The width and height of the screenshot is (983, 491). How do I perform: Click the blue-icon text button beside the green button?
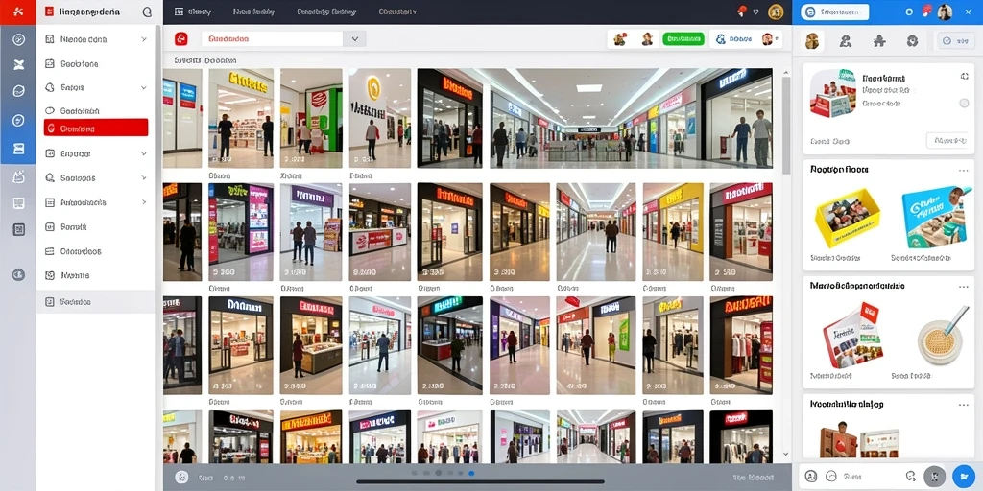[x=733, y=39]
